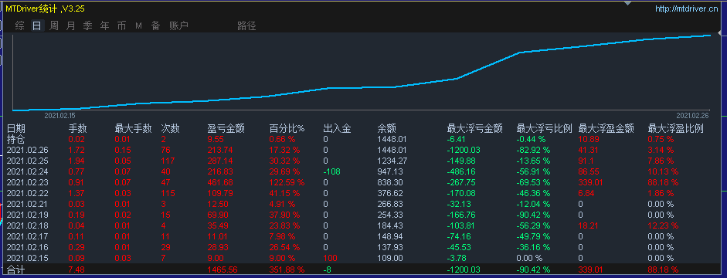Select the 持仓 row label
Image resolution: width=727 pixels, height=278 pixels.
click(16, 139)
